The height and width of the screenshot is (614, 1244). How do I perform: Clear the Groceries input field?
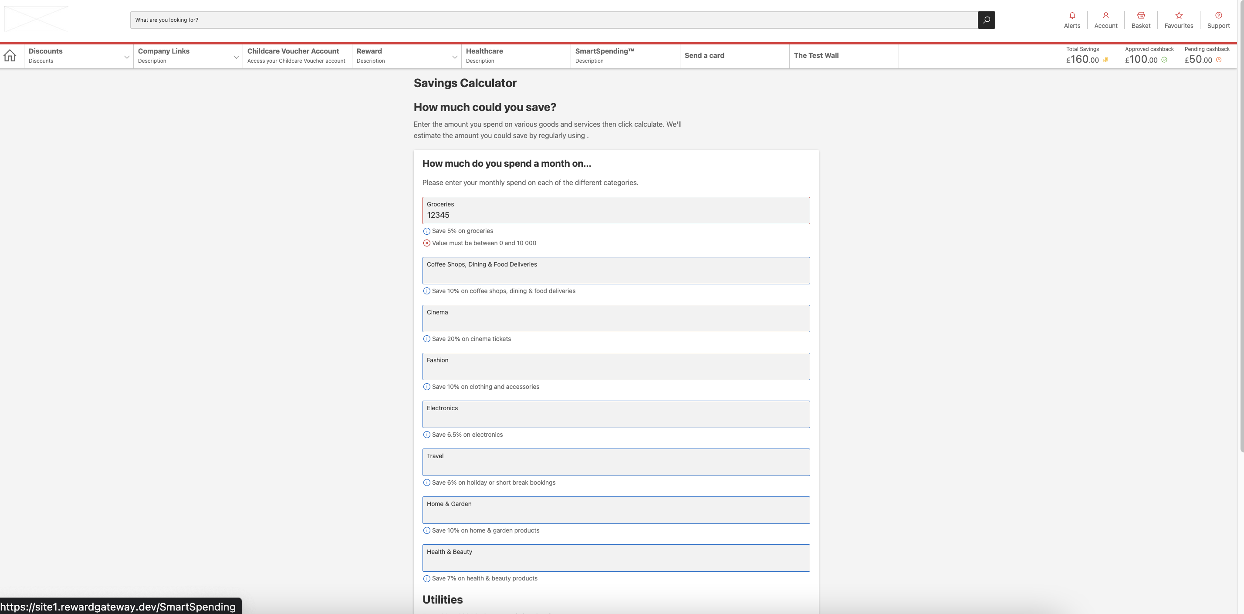pos(615,215)
